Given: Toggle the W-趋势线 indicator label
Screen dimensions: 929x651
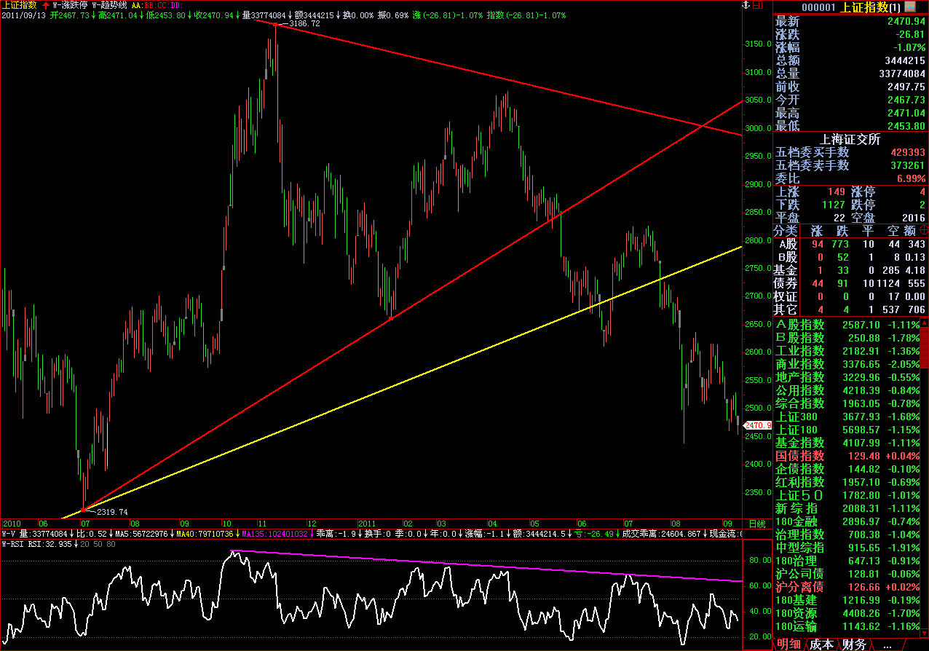Looking at the screenshot, I should [x=109, y=4].
